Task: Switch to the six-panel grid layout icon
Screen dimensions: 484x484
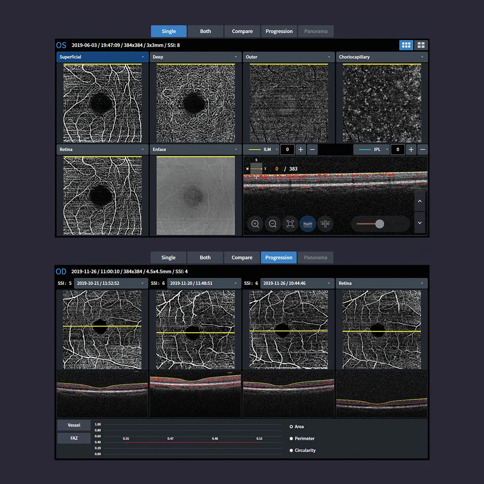Action: pos(406,45)
